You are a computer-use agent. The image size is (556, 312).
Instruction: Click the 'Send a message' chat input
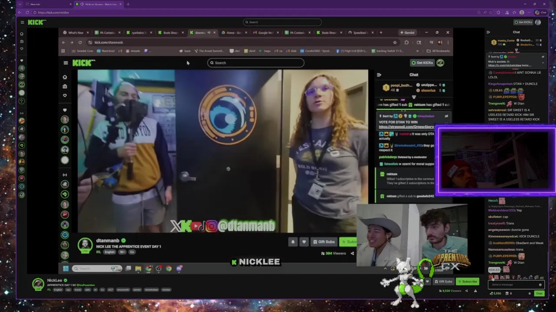[516, 285]
